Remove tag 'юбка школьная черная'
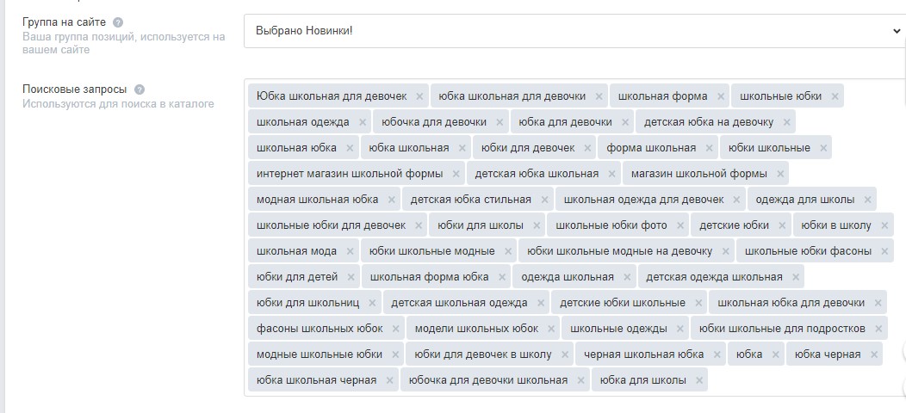Viewport: 906px width, 413px height. pyautogui.click(x=389, y=380)
